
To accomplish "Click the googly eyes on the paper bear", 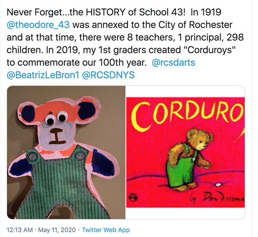I will (x=56, y=118).
